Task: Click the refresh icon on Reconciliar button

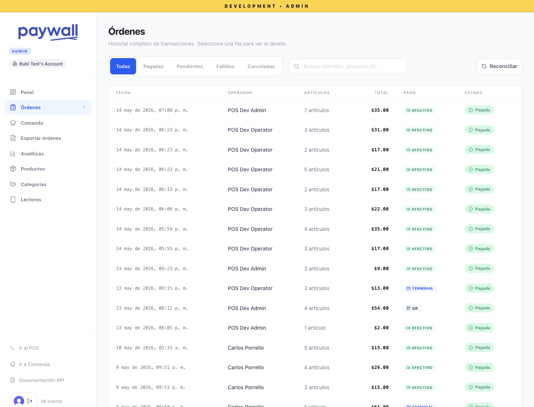Action: [484, 66]
